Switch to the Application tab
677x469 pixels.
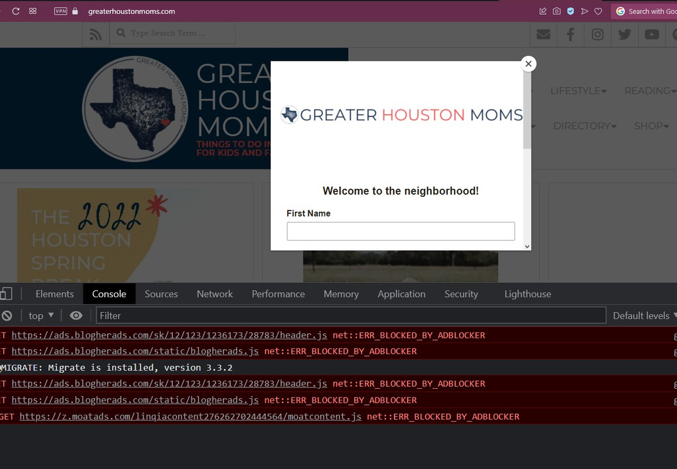[x=402, y=294]
